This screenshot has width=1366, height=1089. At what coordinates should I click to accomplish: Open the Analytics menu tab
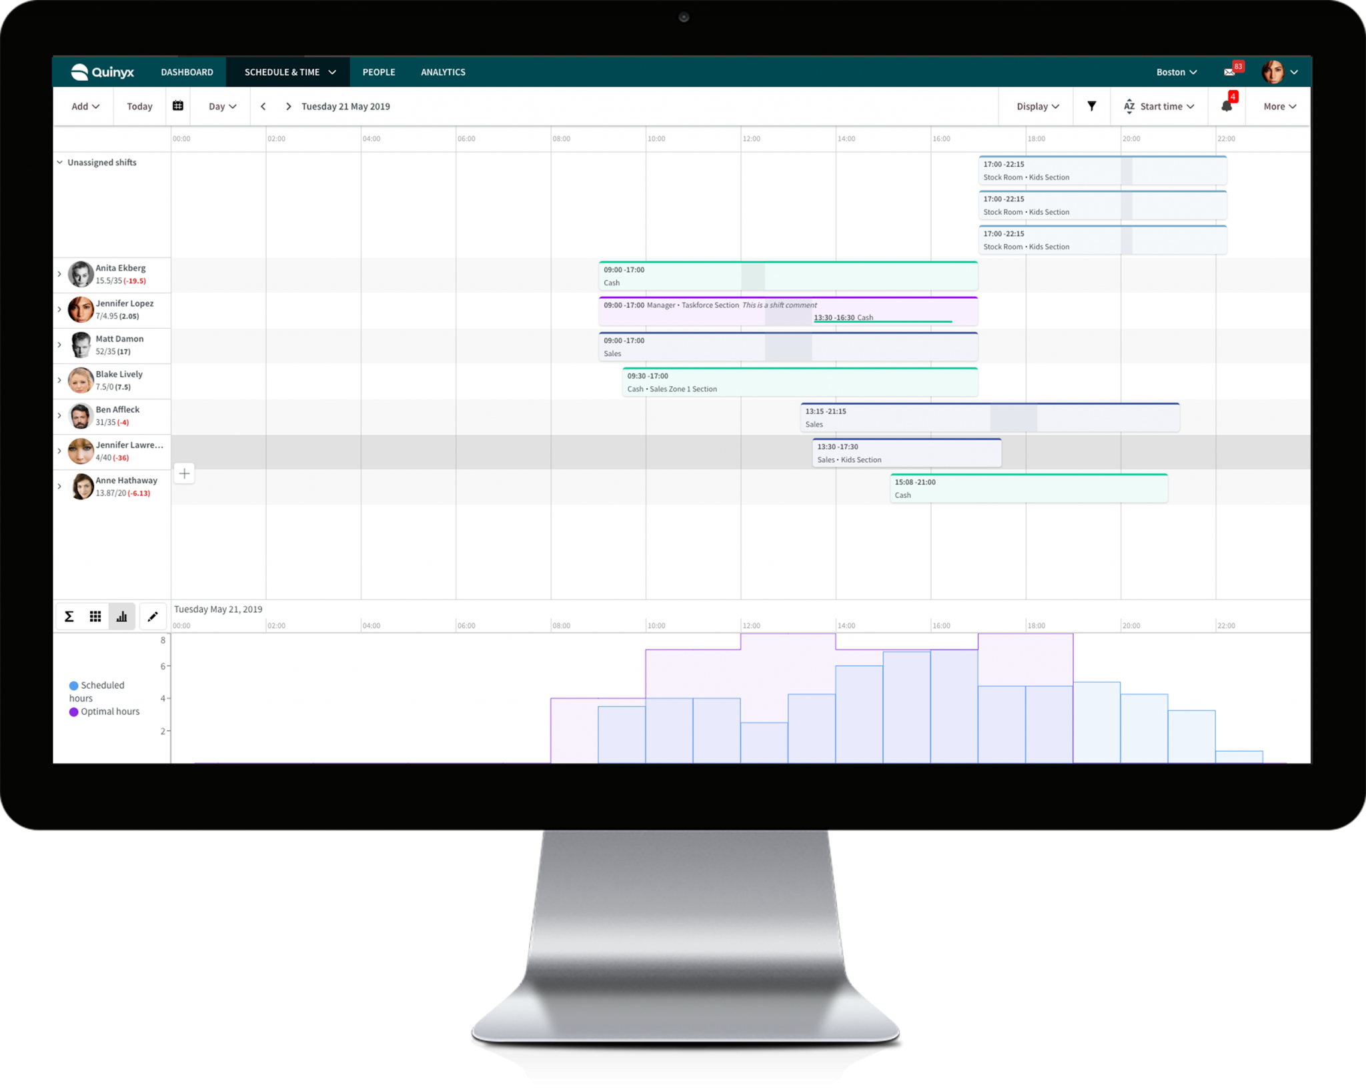click(x=443, y=72)
